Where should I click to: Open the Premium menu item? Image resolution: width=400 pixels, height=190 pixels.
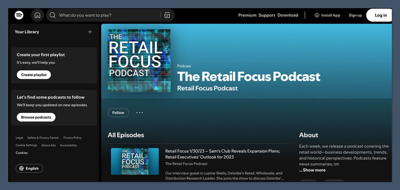click(x=247, y=15)
